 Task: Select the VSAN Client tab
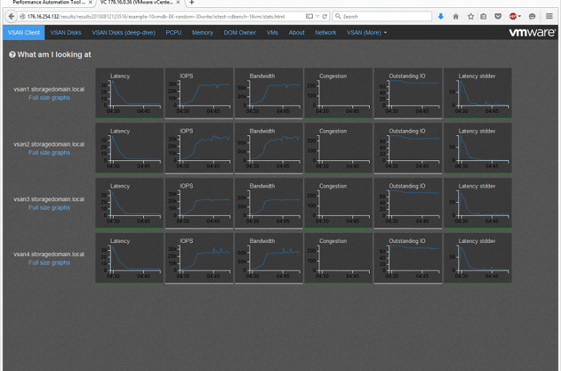pyautogui.click(x=24, y=32)
